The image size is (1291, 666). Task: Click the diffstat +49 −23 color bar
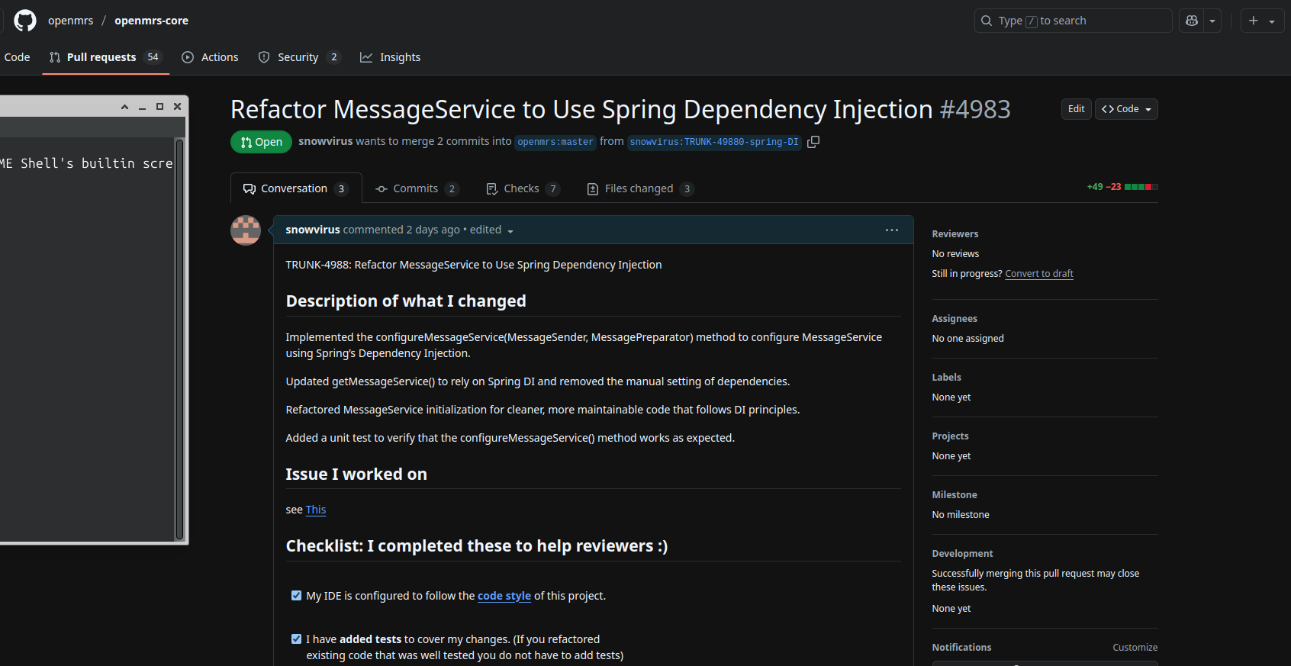[x=1141, y=187]
